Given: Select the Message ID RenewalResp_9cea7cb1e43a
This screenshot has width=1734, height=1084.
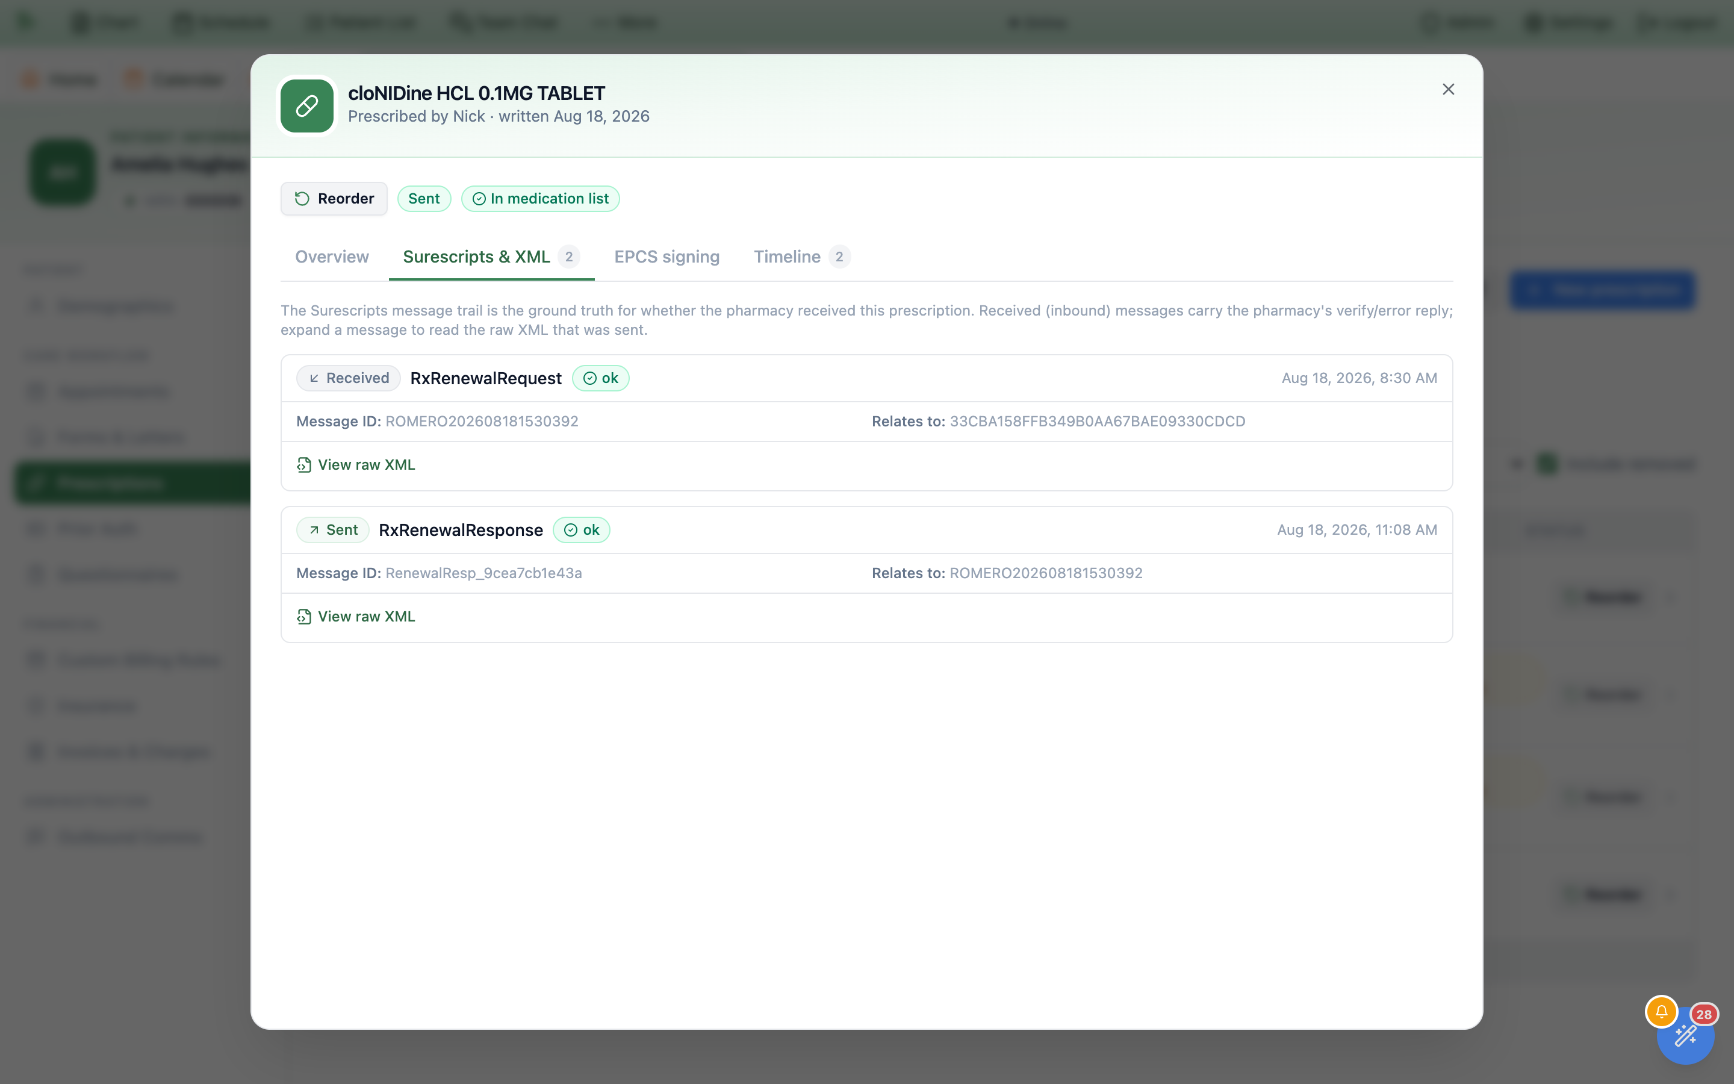Looking at the screenshot, I should pyautogui.click(x=483, y=573).
